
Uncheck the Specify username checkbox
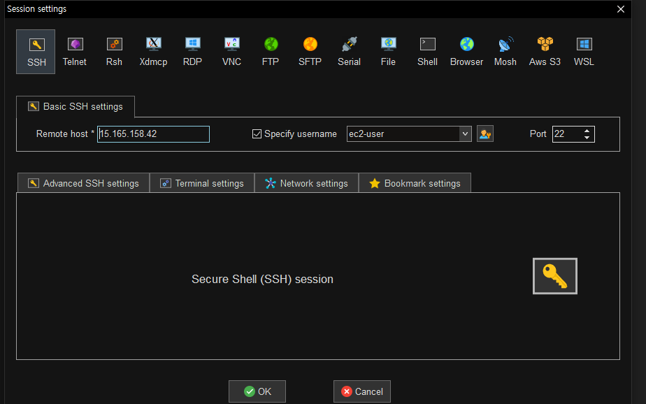point(257,134)
